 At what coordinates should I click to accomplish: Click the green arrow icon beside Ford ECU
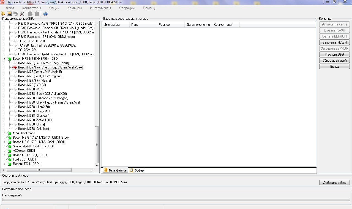coord(10,159)
